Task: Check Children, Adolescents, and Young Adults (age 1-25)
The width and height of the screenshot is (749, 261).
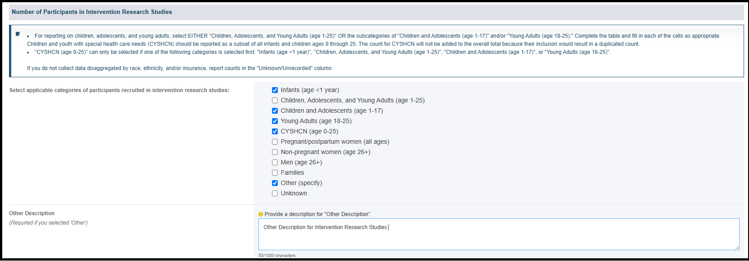Action: (275, 100)
